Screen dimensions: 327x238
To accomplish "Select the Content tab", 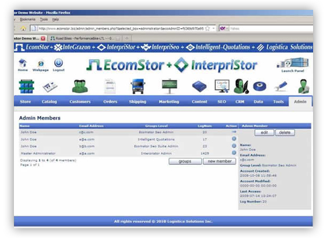I will pyautogui.click(x=199, y=102).
